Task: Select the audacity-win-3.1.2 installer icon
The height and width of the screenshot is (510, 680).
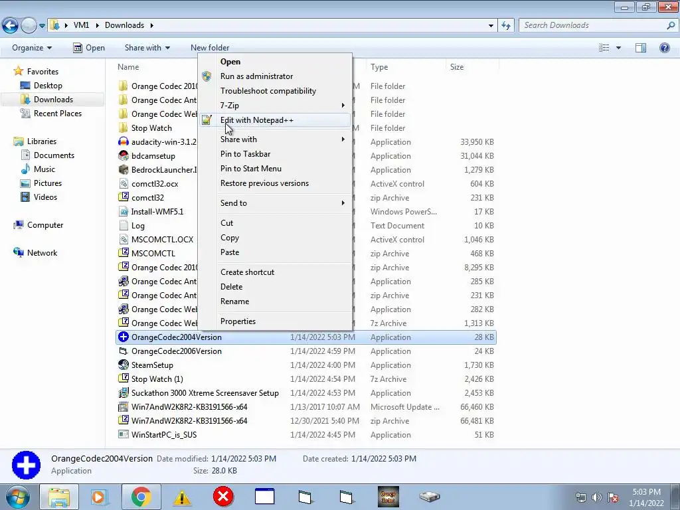Action: click(x=123, y=142)
